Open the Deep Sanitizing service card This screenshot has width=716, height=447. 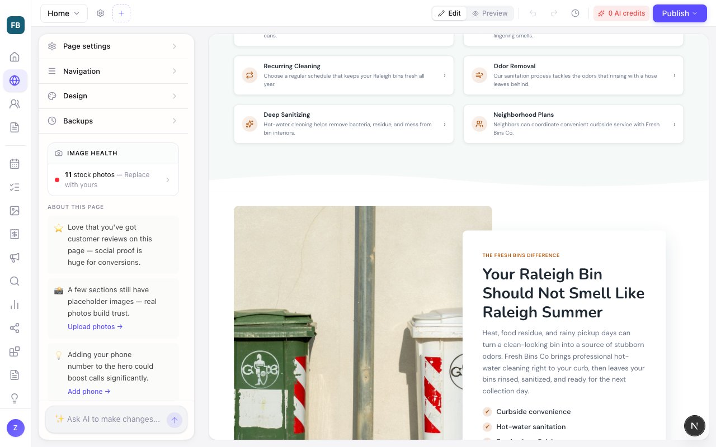click(x=343, y=123)
